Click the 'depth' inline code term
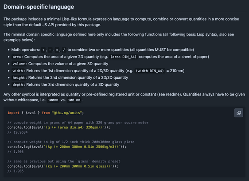 click(x=18, y=85)
